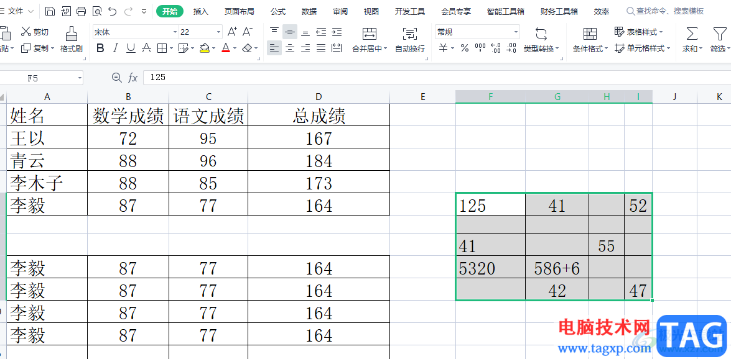Click the Conditional Formatting (条件格式) icon

590,34
